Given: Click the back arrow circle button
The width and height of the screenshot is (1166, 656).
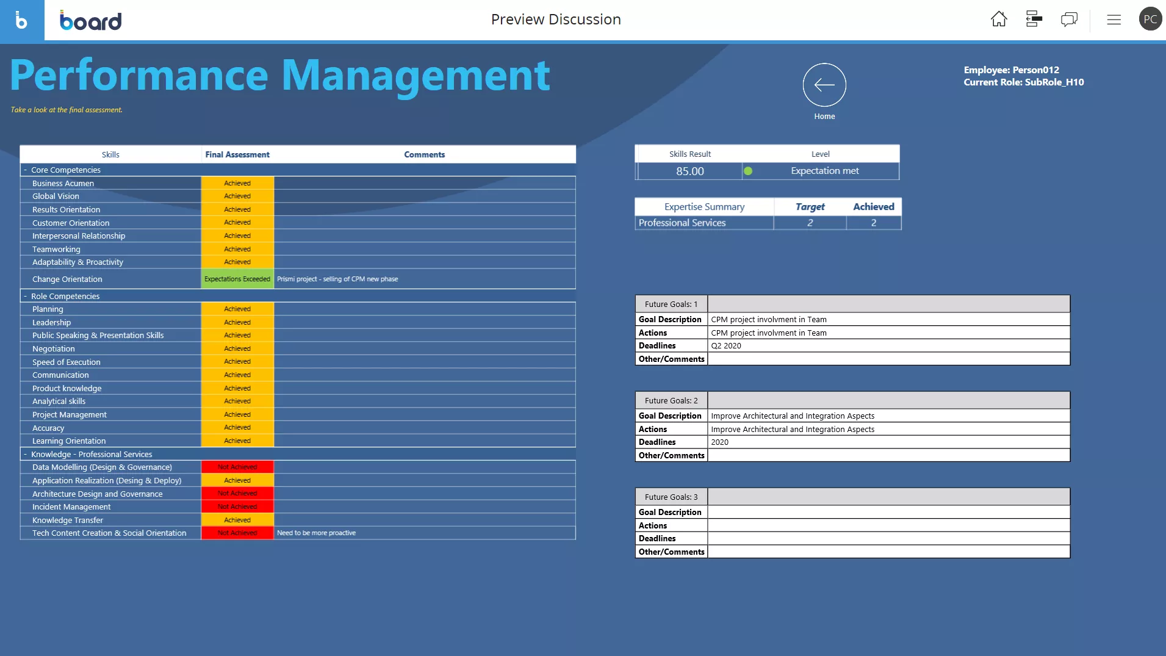Looking at the screenshot, I should [824, 85].
